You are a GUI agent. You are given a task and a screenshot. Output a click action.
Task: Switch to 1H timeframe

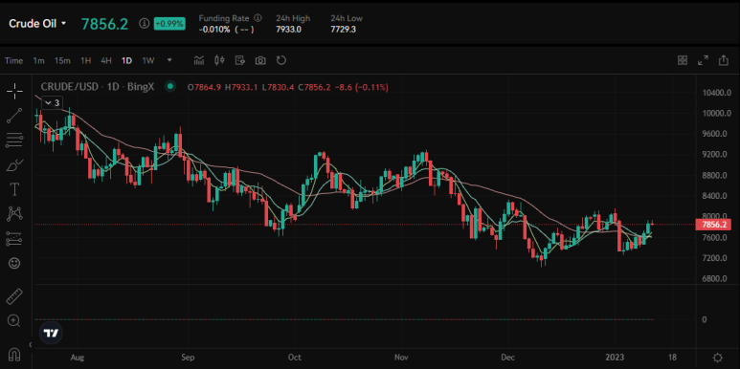tap(85, 60)
